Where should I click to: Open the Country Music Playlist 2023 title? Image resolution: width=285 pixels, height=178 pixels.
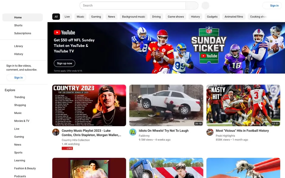[x=91, y=133]
